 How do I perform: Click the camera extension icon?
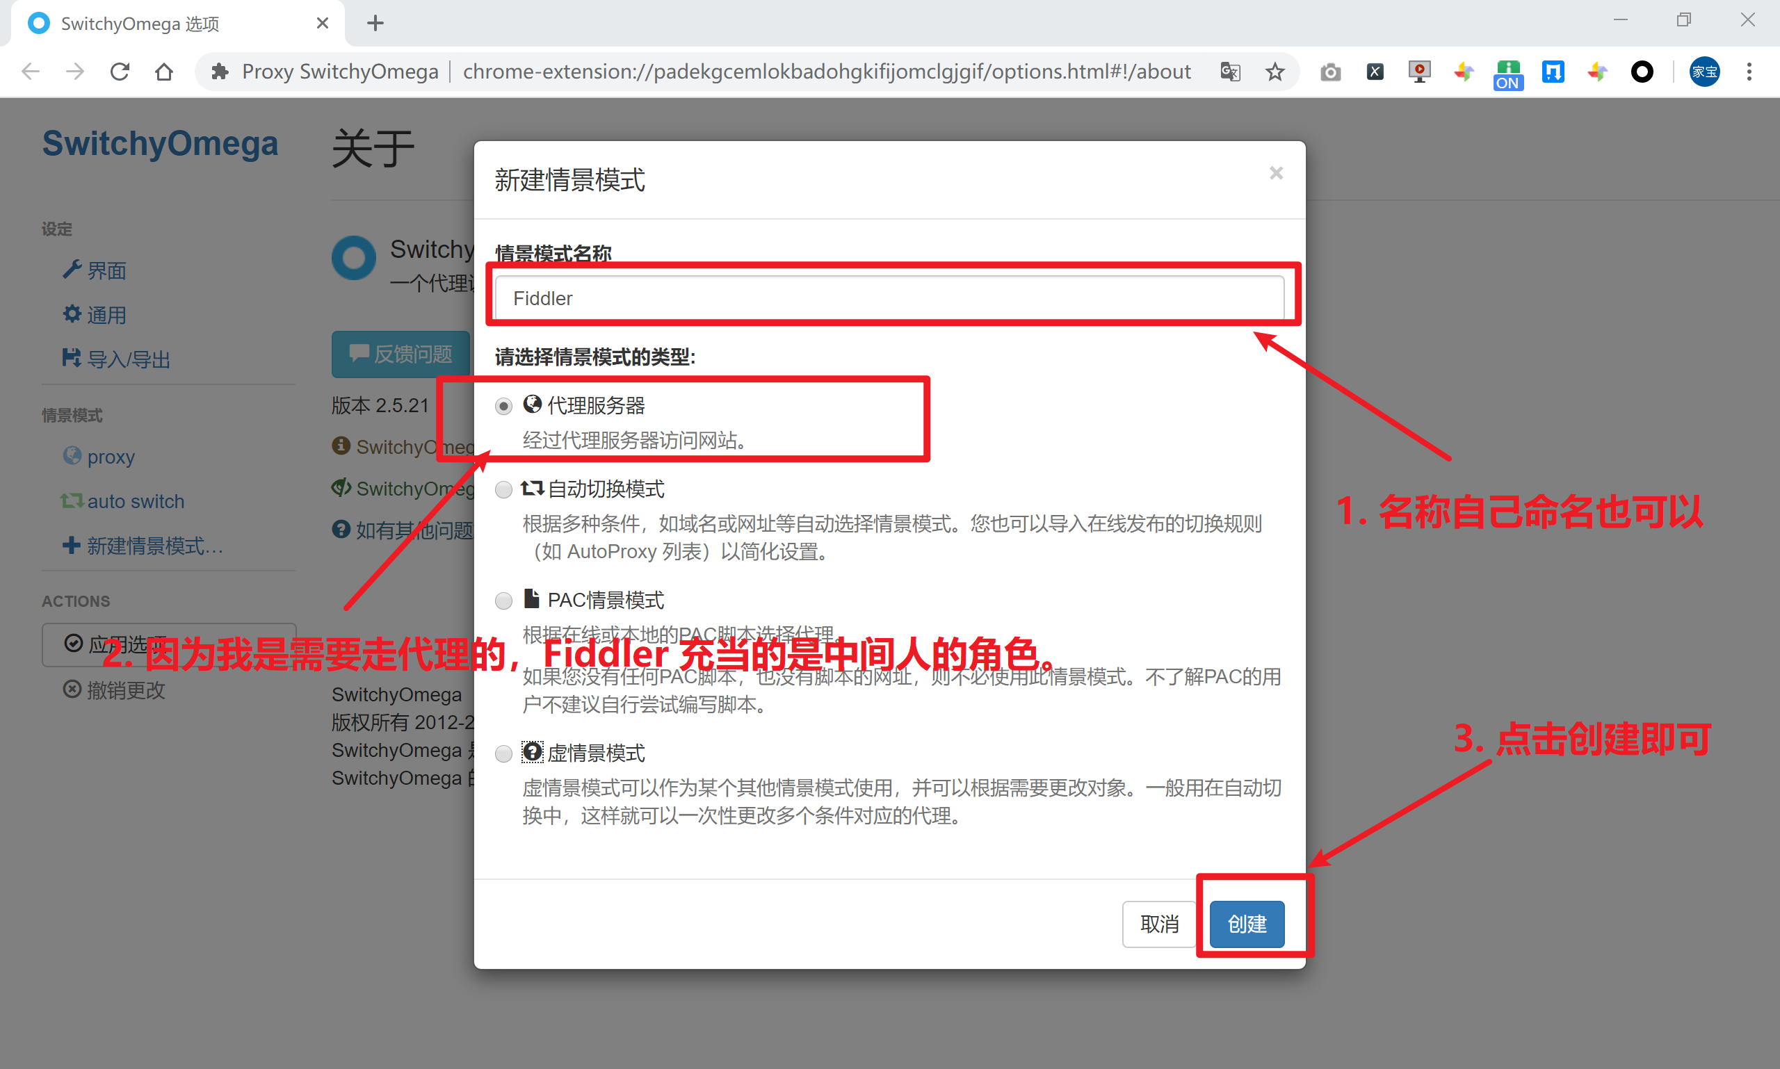pyautogui.click(x=1330, y=72)
